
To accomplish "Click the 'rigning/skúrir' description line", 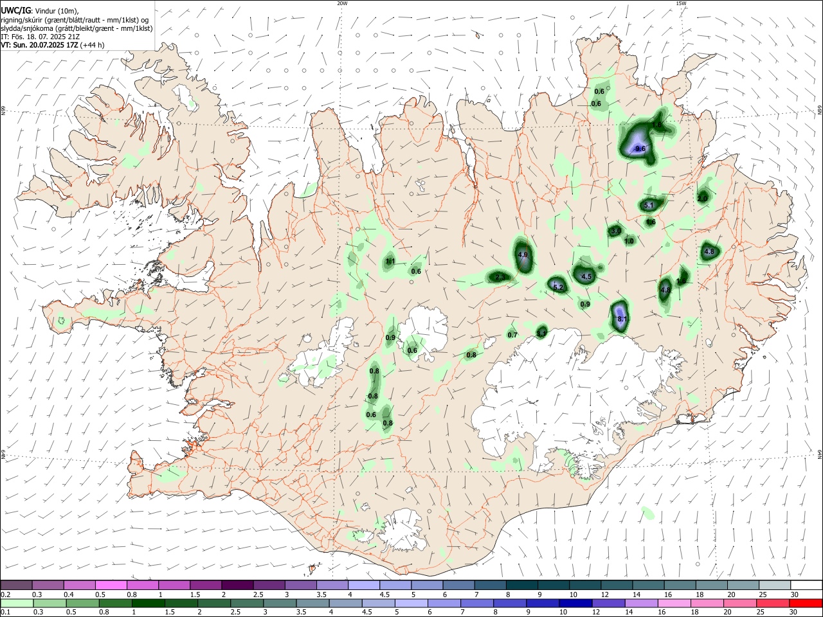I will pyautogui.click(x=74, y=19).
